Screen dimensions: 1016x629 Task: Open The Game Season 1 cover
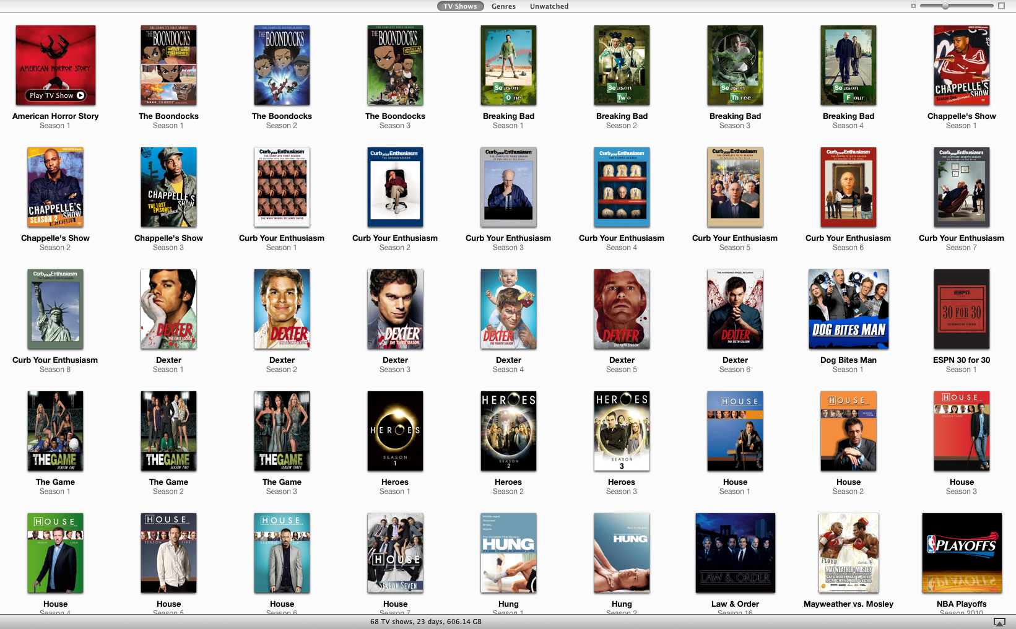click(x=55, y=431)
